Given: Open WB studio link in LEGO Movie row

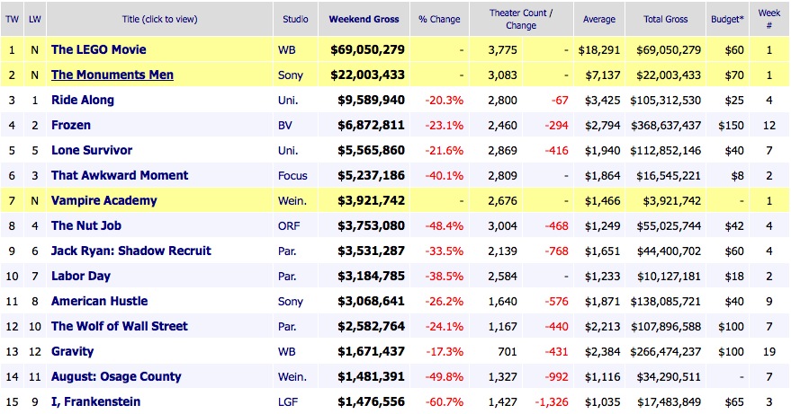Looking at the screenshot, I should 286,49.
